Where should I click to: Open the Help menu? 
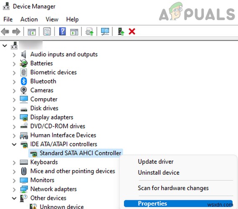click(72, 20)
